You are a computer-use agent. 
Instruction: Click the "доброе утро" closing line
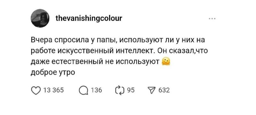53,73
